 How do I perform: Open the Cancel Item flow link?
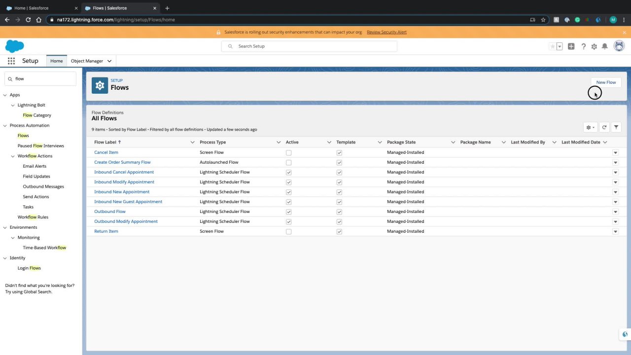pyautogui.click(x=106, y=152)
